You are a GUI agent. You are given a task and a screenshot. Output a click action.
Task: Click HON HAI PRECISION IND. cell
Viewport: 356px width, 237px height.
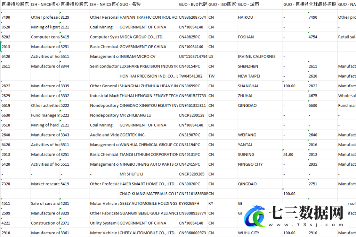pyautogui.click(x=148, y=76)
